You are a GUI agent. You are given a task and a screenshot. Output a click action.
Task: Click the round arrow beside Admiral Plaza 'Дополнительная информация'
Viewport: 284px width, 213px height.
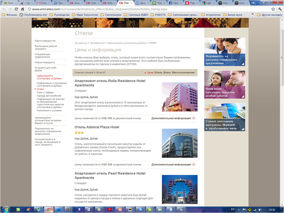pos(194,165)
